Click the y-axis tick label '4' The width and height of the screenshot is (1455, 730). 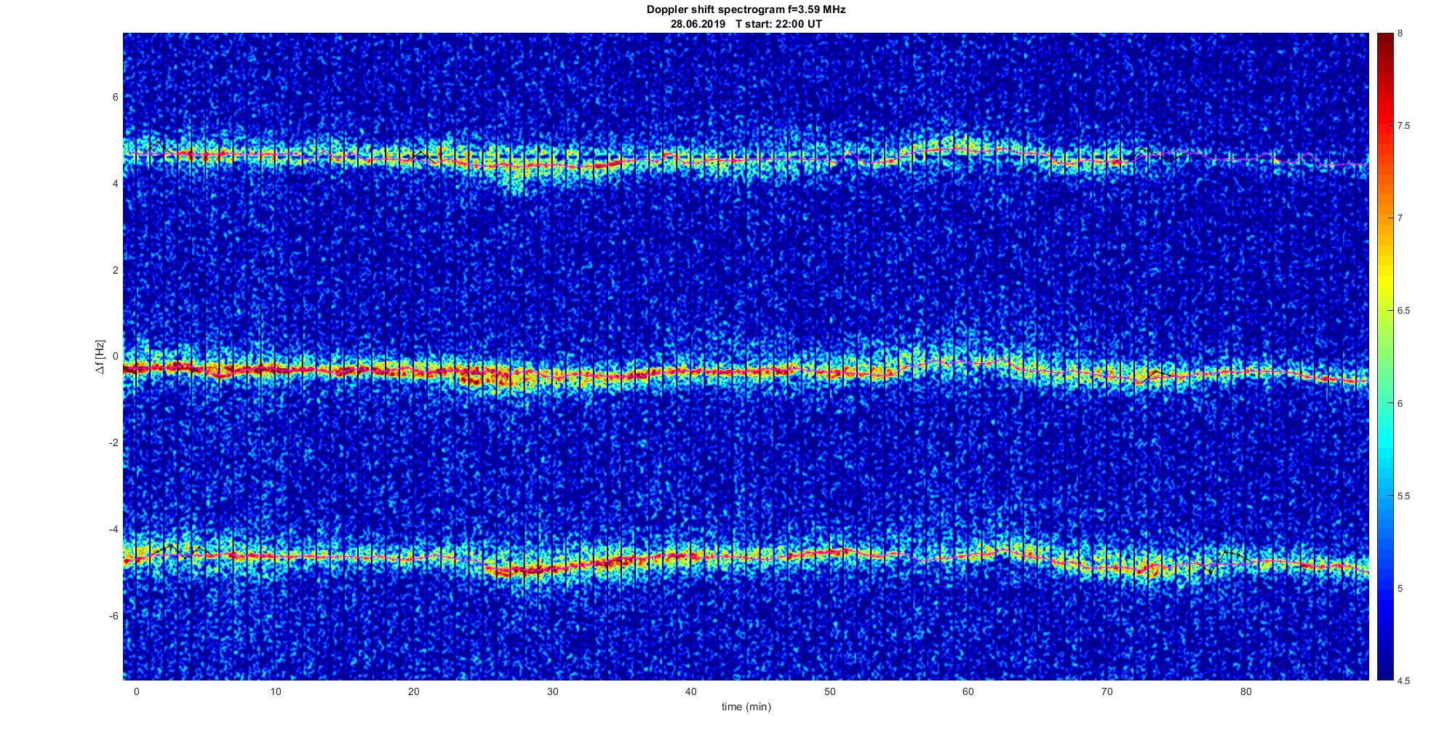[115, 184]
